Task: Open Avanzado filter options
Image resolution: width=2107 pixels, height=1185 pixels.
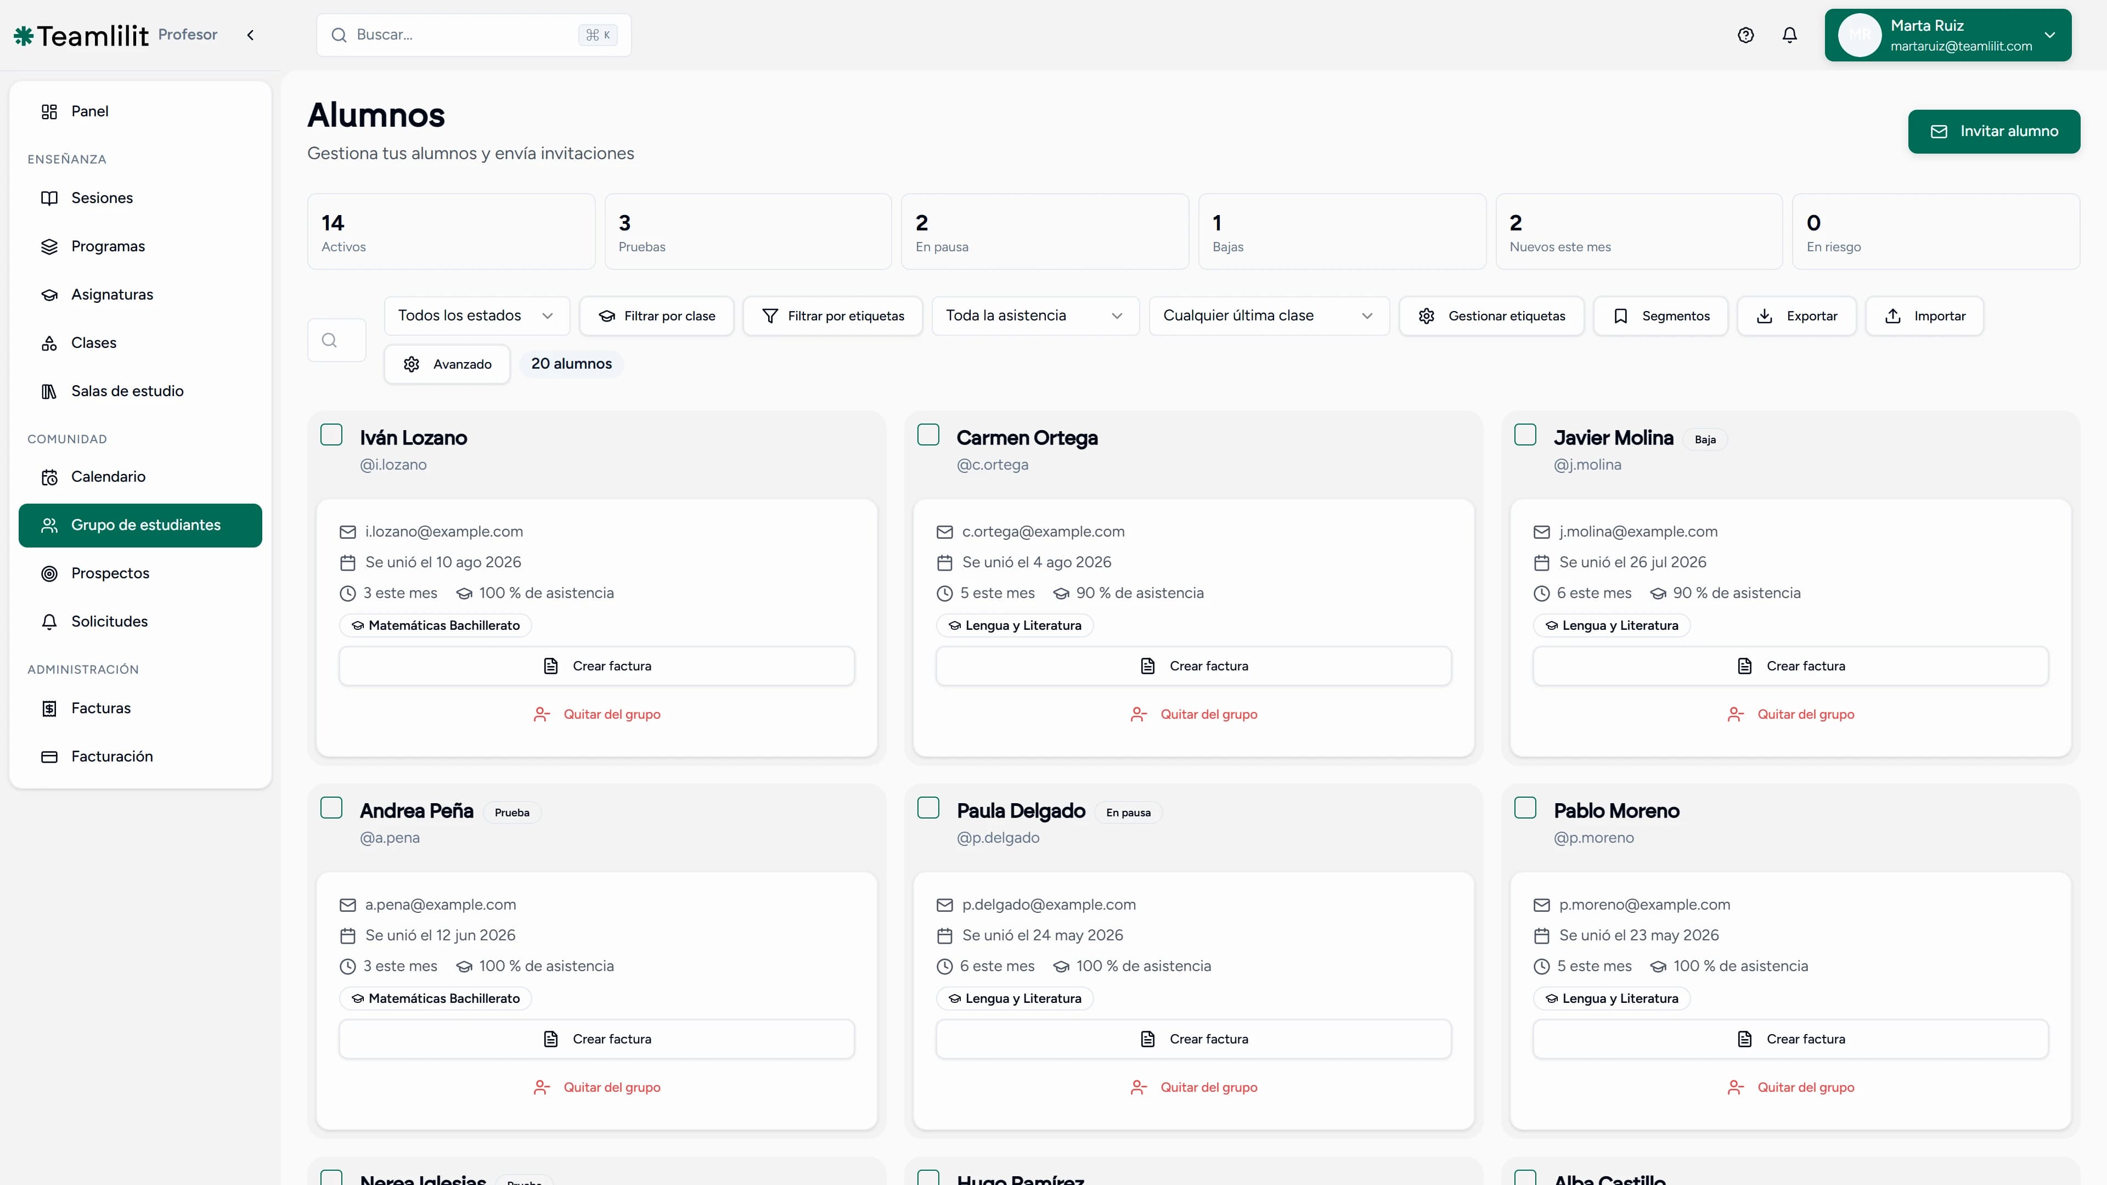Action: click(447, 364)
